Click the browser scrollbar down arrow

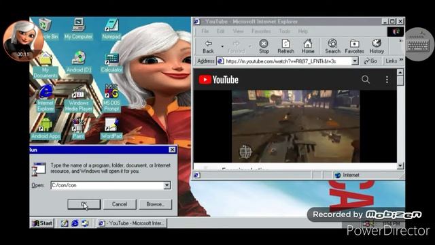[x=400, y=165]
